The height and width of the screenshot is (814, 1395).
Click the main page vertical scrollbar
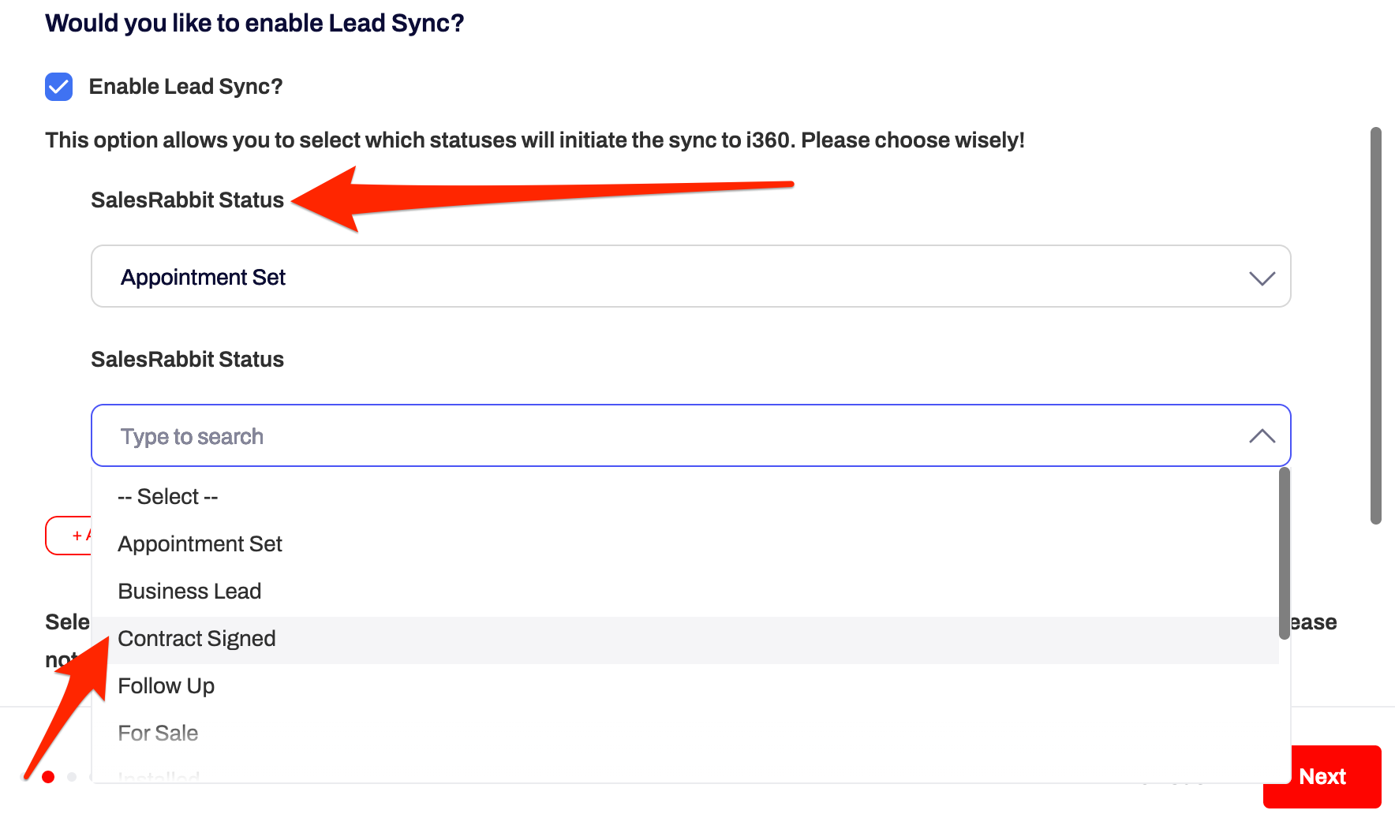tap(1375, 325)
